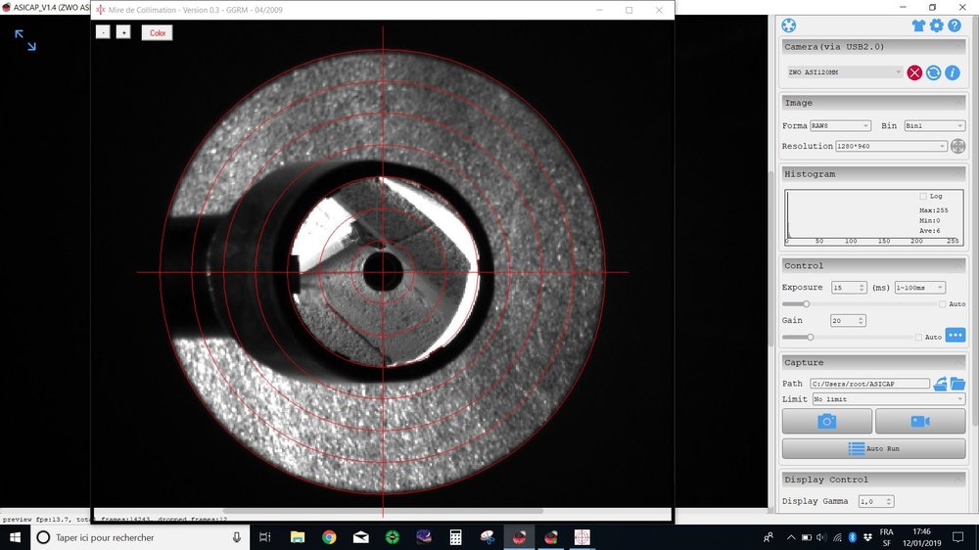Collapse the Display Control section header

click(873, 481)
